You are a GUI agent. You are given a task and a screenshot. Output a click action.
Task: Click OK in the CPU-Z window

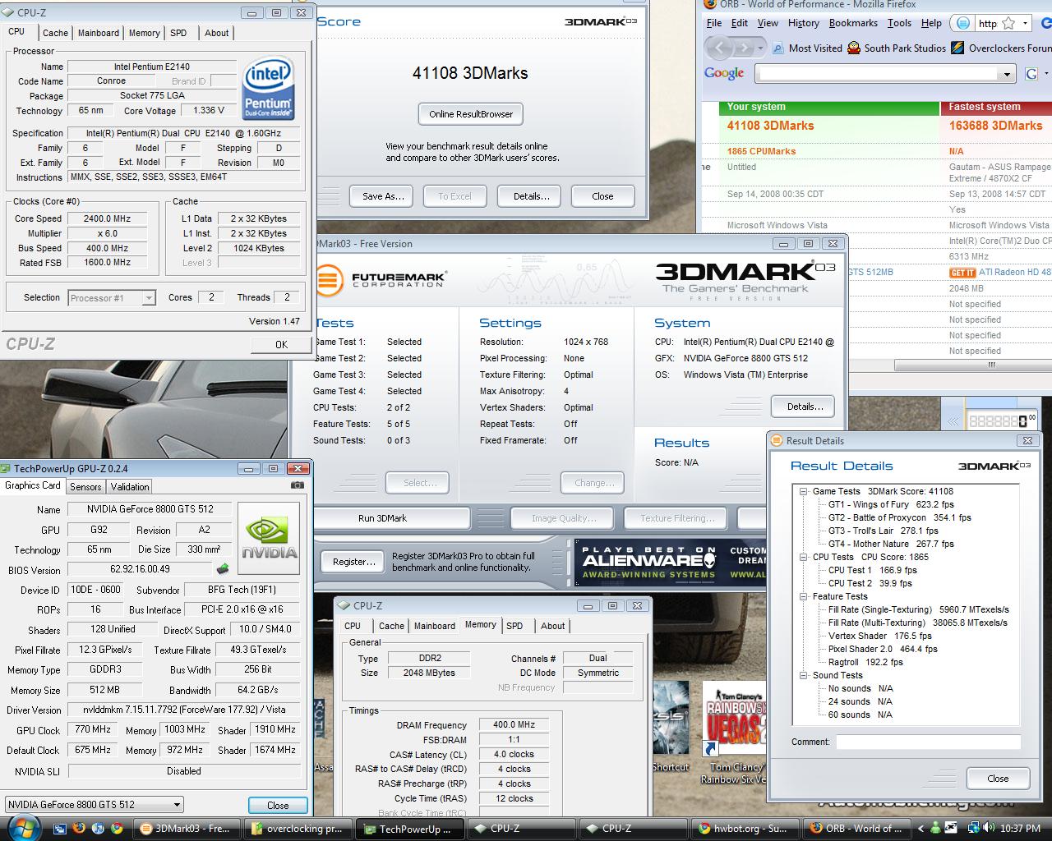(x=281, y=344)
